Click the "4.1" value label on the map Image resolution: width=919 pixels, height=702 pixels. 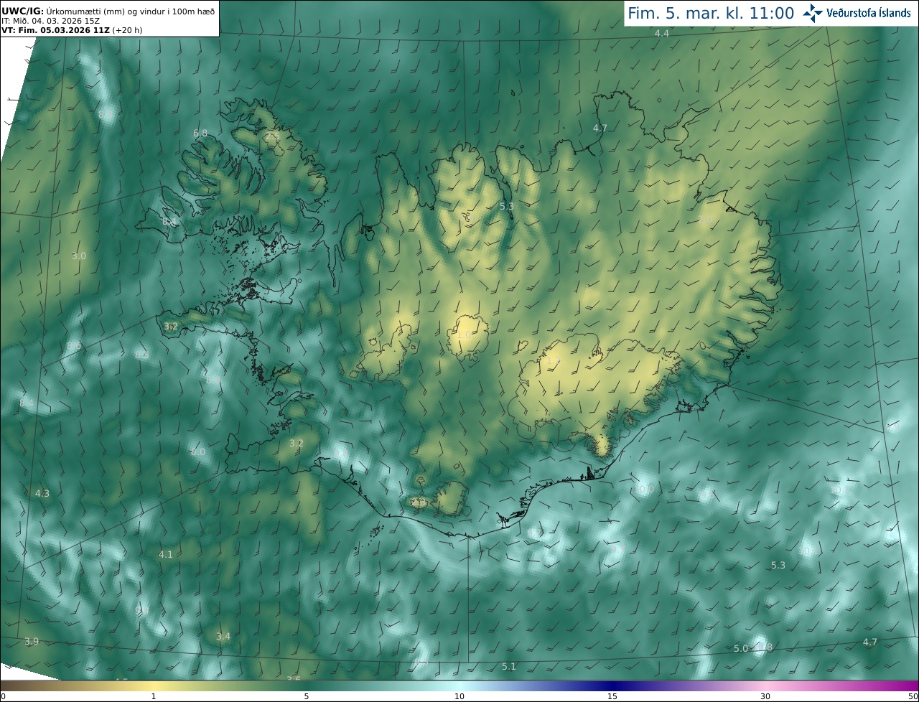click(x=166, y=554)
